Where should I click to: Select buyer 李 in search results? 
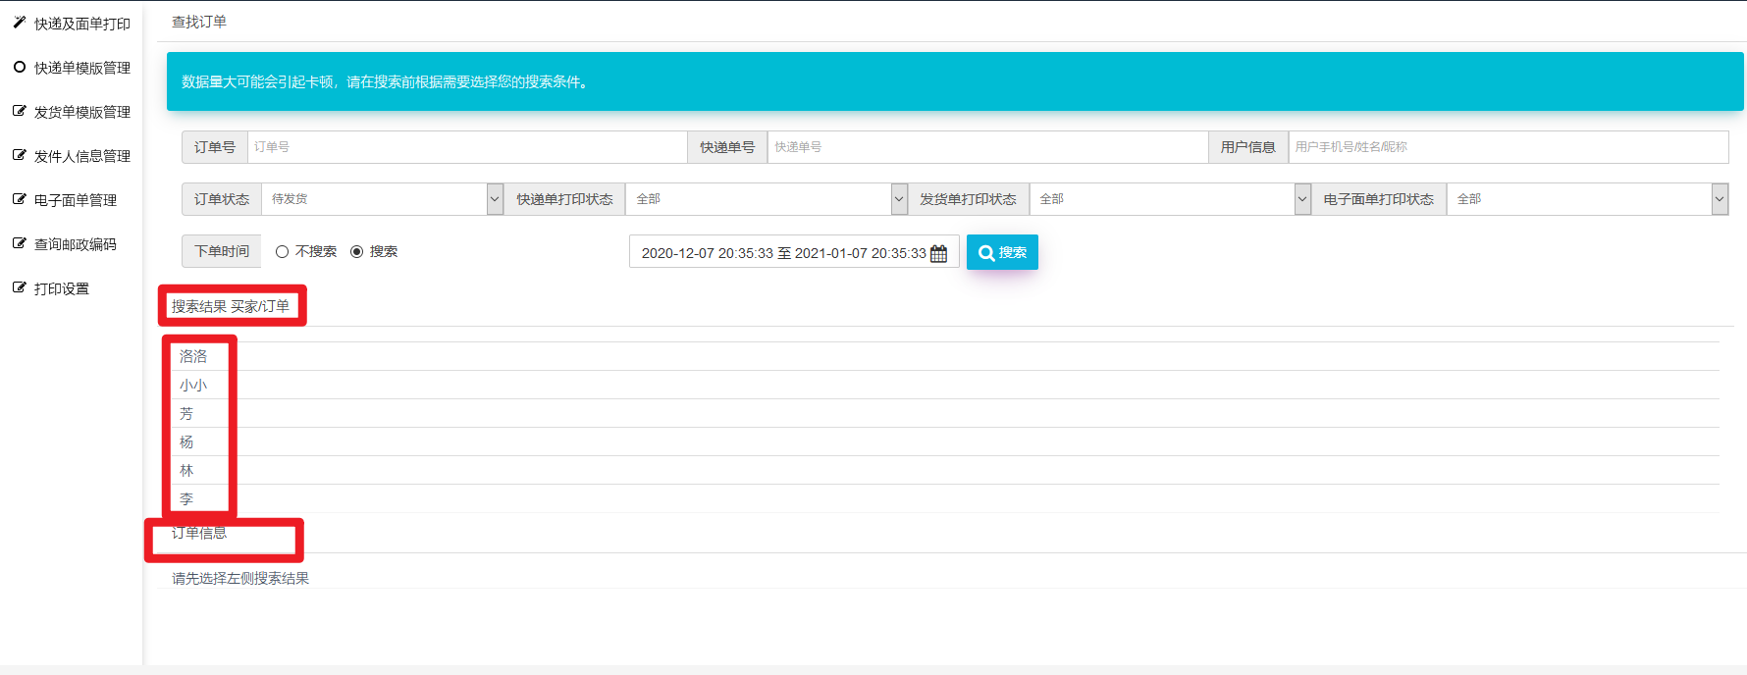186,498
